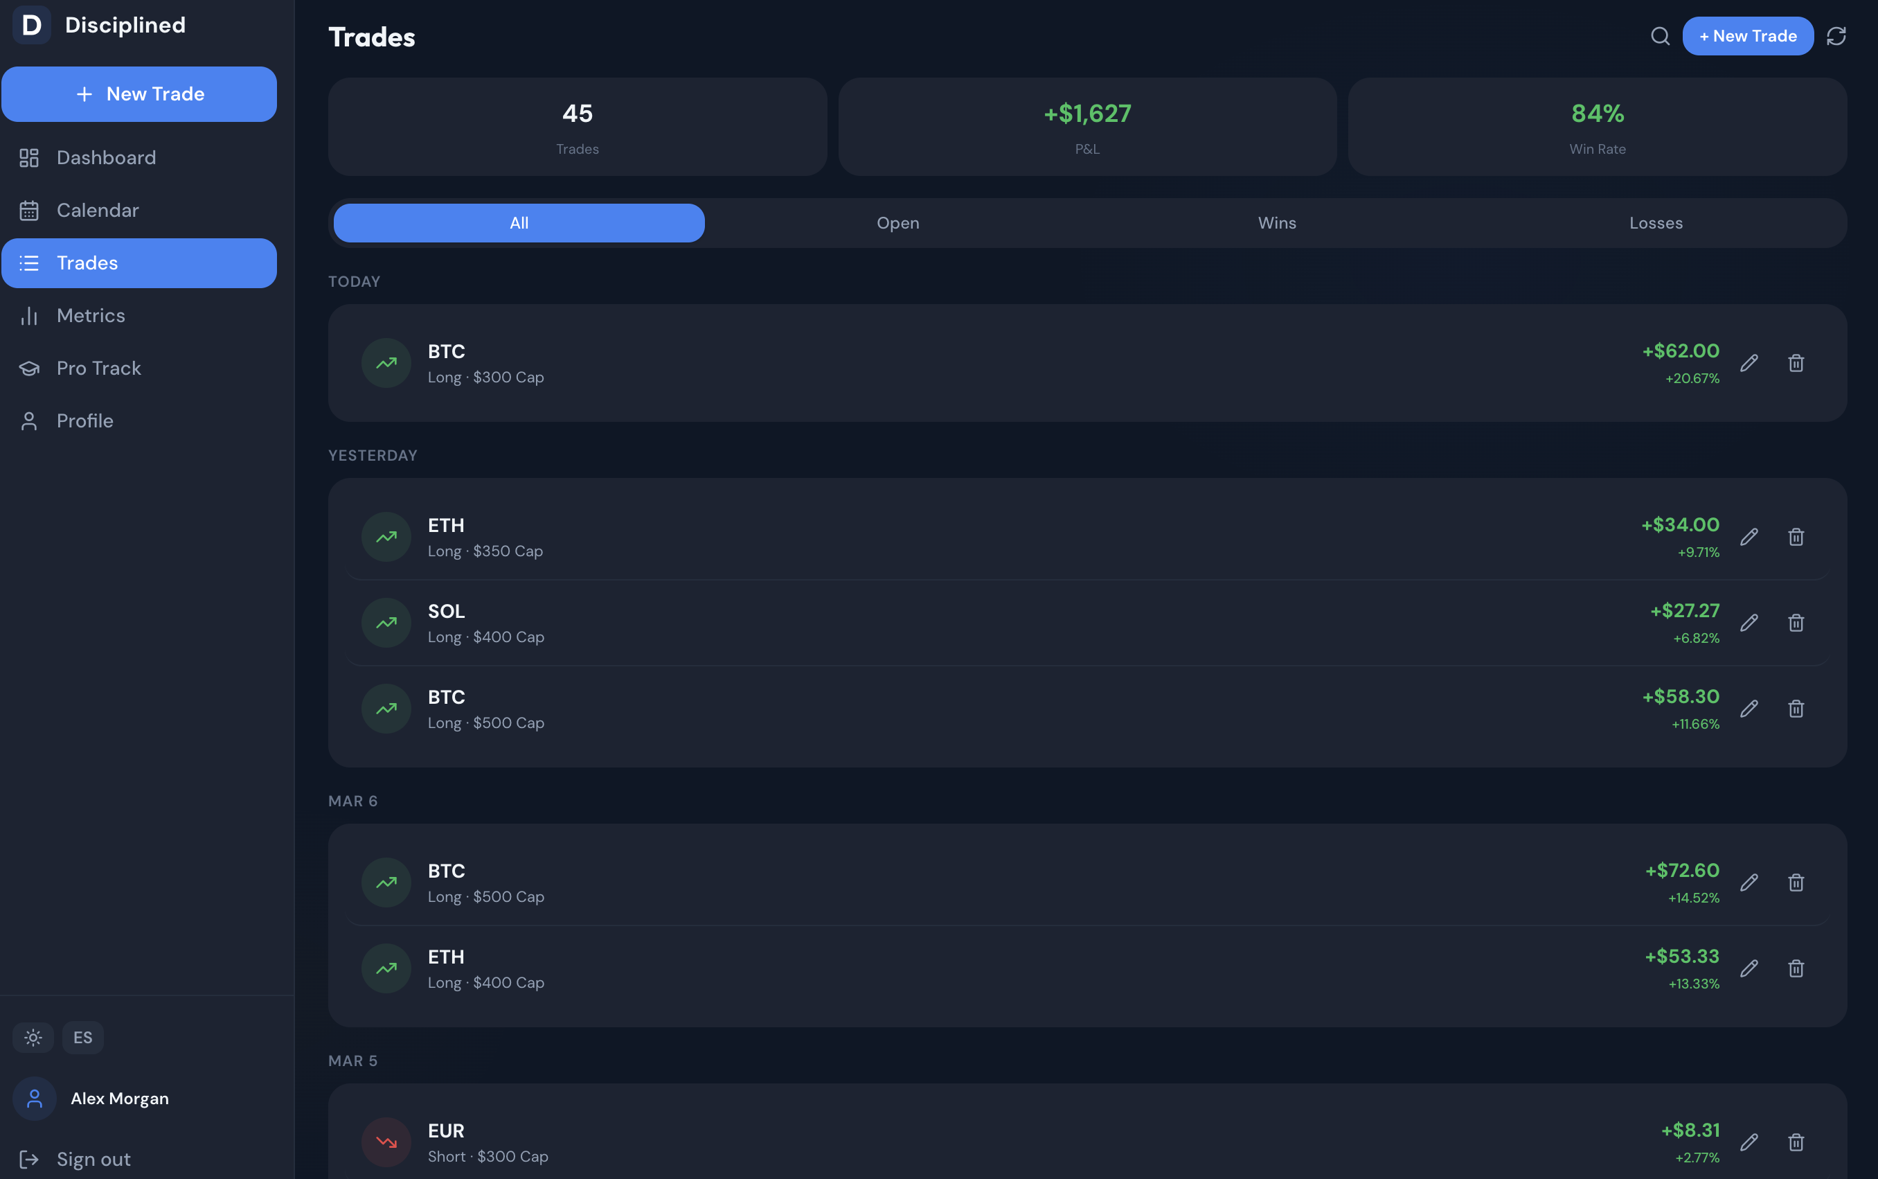Sign out of the account
Viewport: 1878px width, 1179px height.
click(94, 1159)
